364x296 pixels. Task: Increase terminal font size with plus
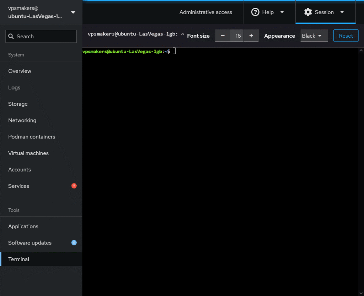[x=251, y=36]
